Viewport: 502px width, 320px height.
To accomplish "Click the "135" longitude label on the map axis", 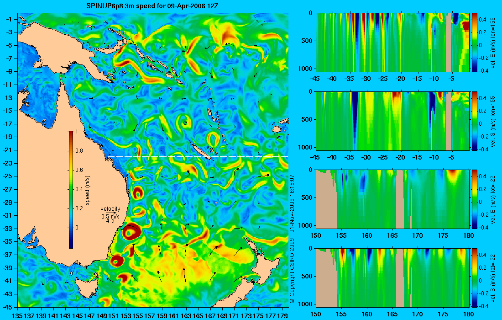I will [17, 316].
